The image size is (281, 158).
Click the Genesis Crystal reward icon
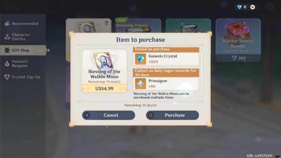tap(140, 59)
